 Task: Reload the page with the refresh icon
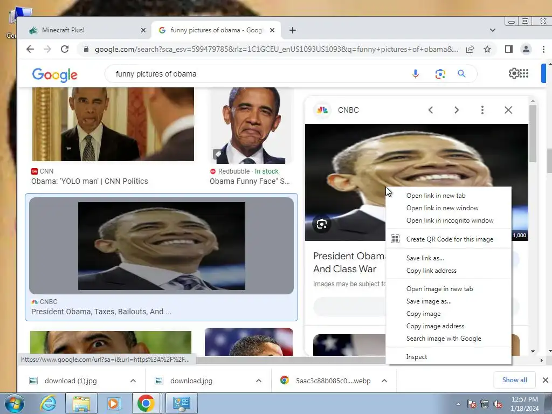point(65,49)
